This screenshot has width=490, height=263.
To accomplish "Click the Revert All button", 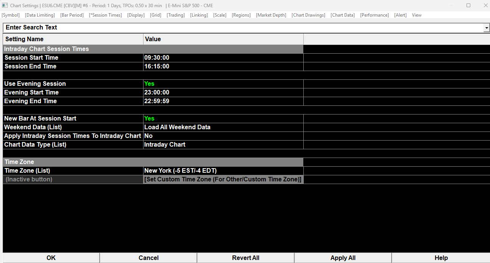I will 246,258.
